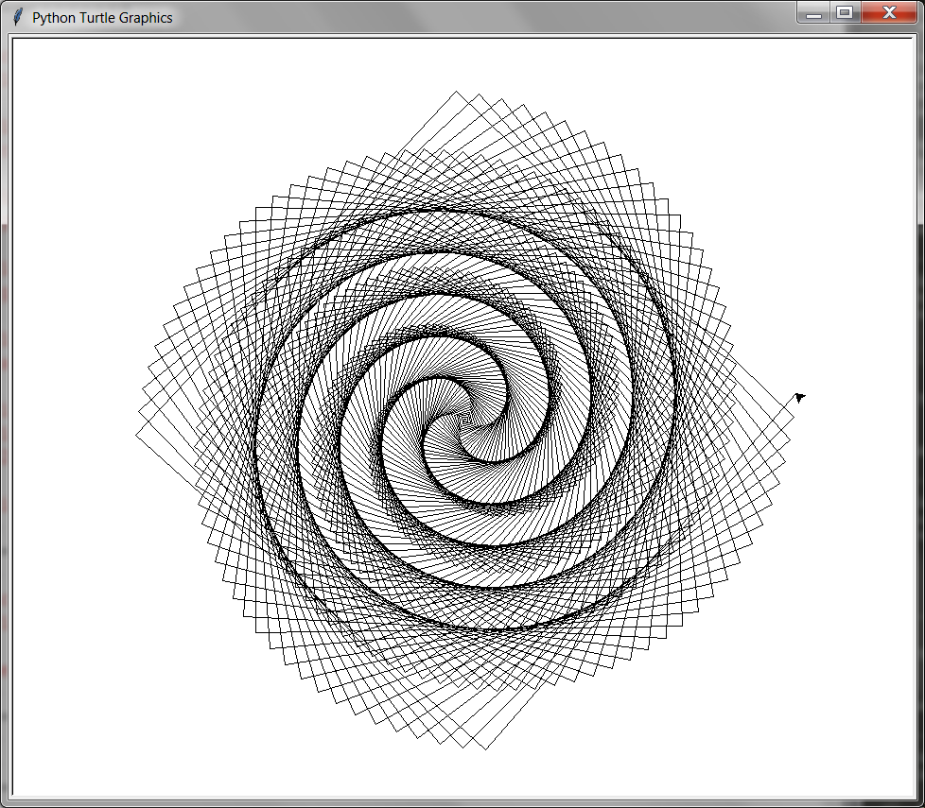The width and height of the screenshot is (925, 808).
Task: Click the empty middle of the title bar
Action: tap(473, 17)
